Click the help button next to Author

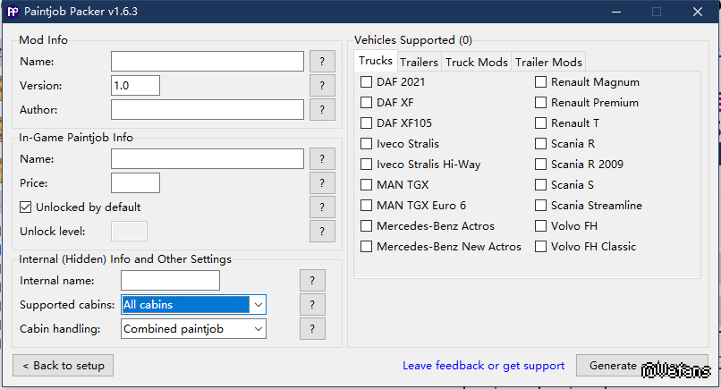tap(322, 110)
